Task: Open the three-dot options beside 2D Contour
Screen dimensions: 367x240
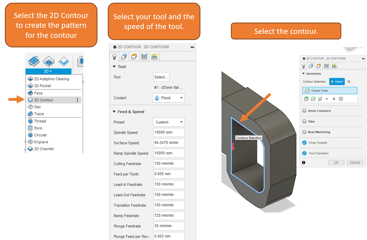Action: pyautogui.click(x=78, y=100)
